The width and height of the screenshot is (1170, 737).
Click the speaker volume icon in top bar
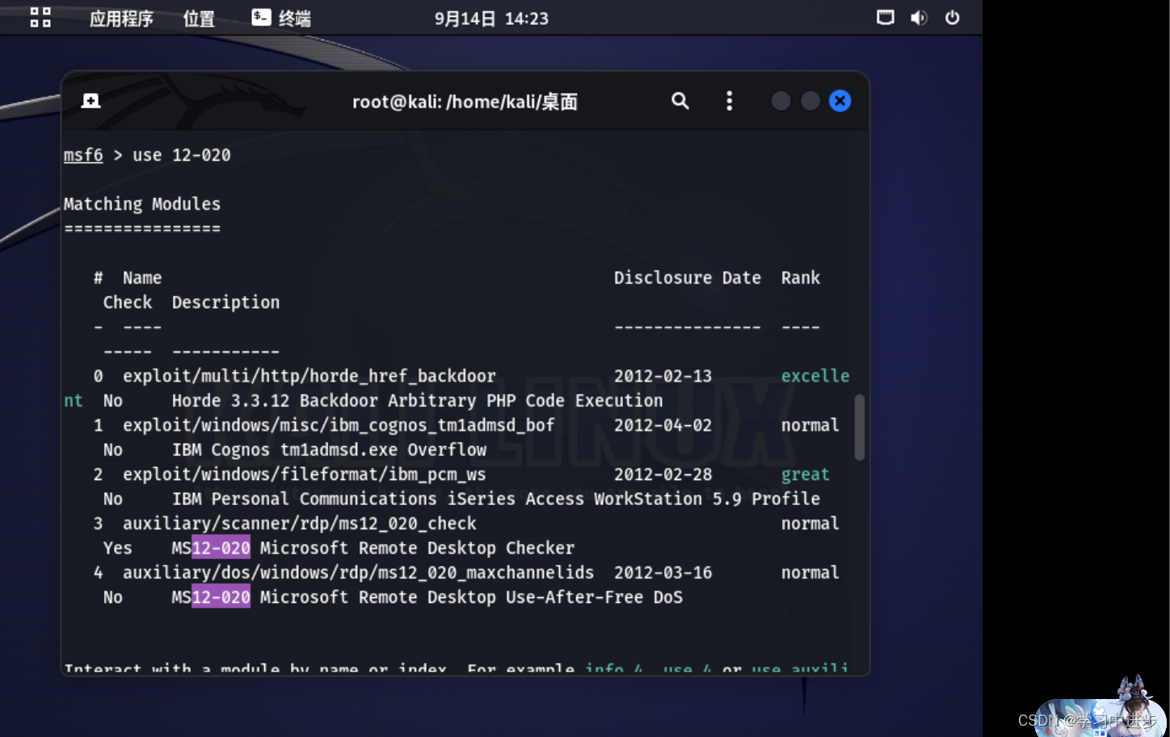pos(919,17)
